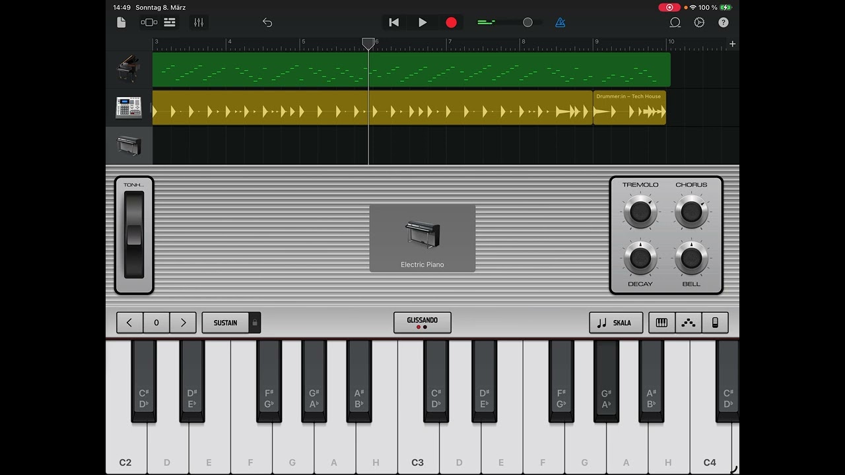845x475 pixels.
Task: Select the Drummer:in Tech House region
Action: click(629, 108)
